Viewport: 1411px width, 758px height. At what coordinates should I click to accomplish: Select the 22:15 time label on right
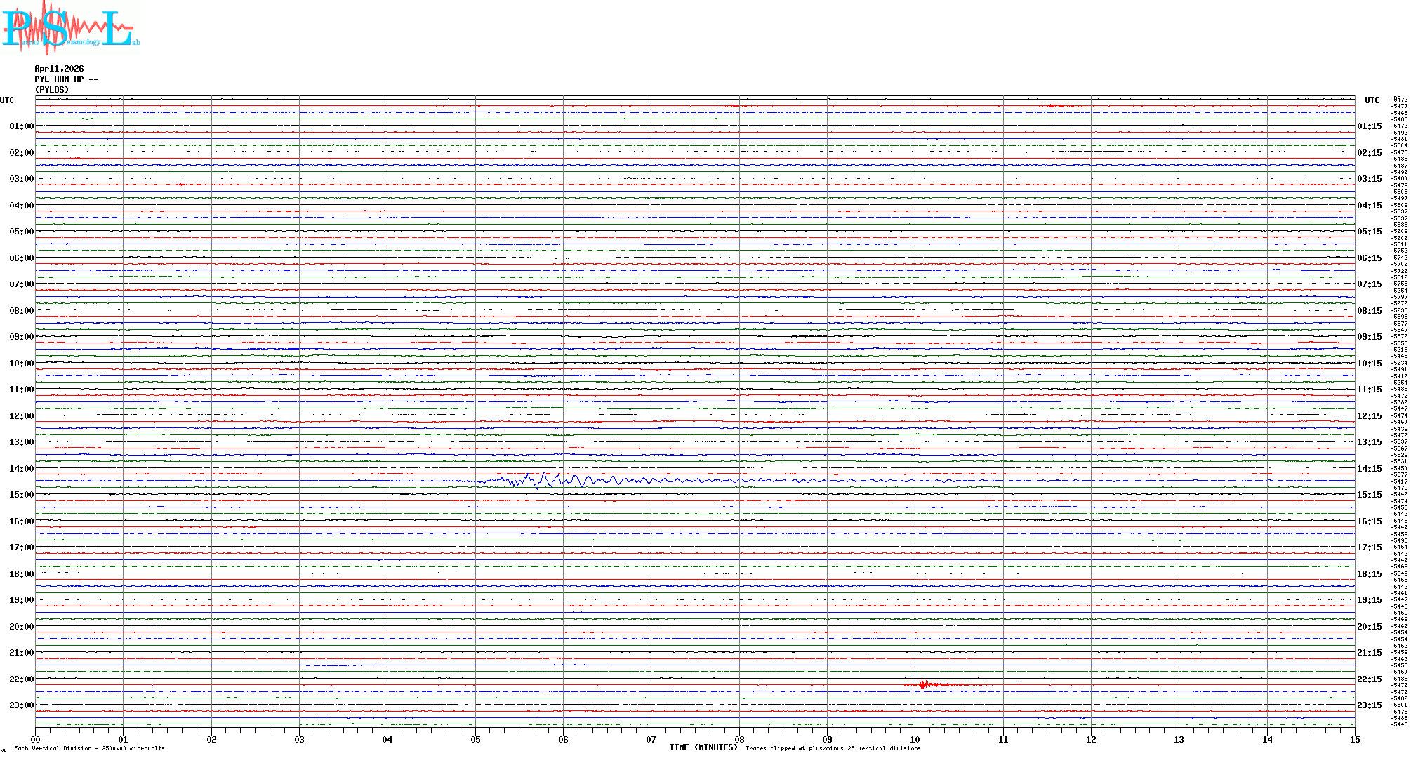point(1369,679)
